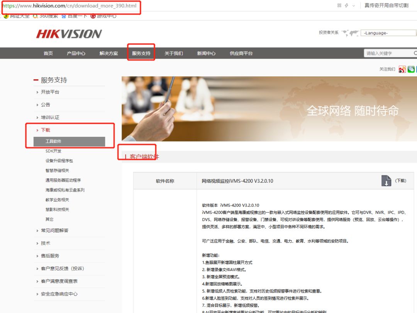Expand 公告 in the sidebar
This screenshot has width=417, height=313.
pyautogui.click(x=46, y=105)
